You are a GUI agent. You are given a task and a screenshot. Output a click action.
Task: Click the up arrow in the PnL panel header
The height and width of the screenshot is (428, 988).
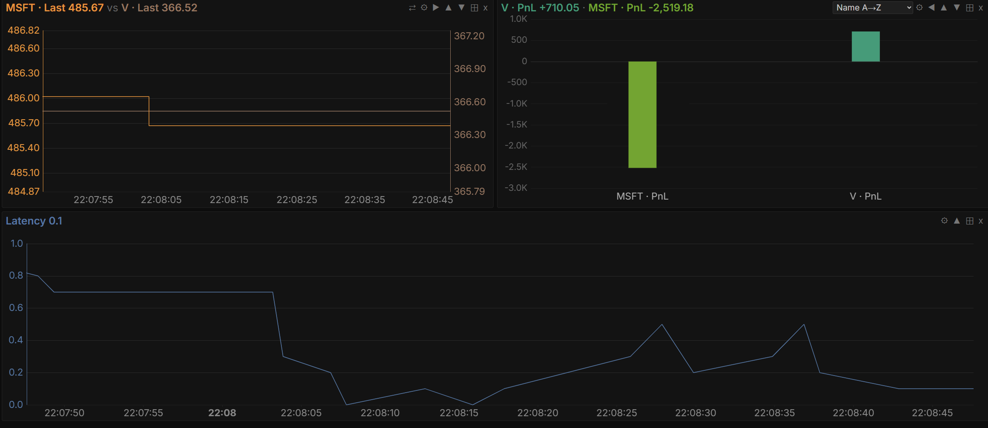pos(944,8)
